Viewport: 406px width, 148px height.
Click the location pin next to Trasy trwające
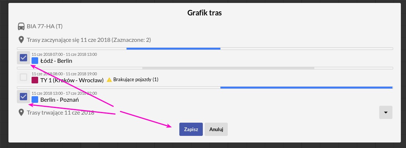(21, 112)
